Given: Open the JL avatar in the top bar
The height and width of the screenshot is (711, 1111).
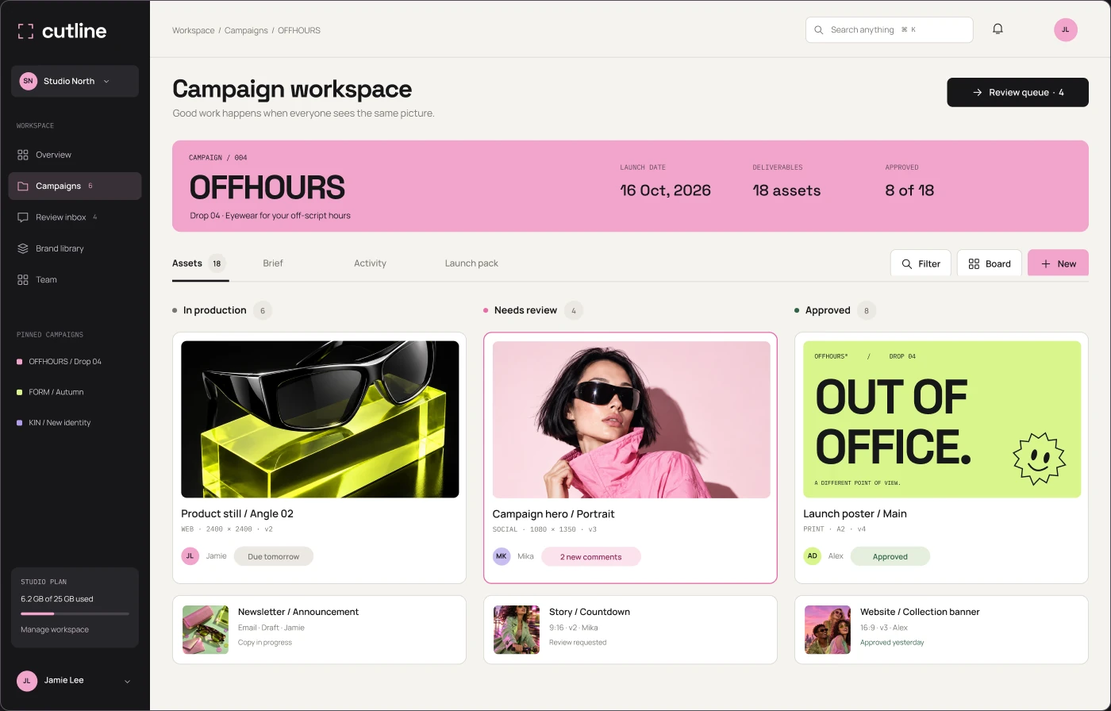Looking at the screenshot, I should click(x=1065, y=30).
